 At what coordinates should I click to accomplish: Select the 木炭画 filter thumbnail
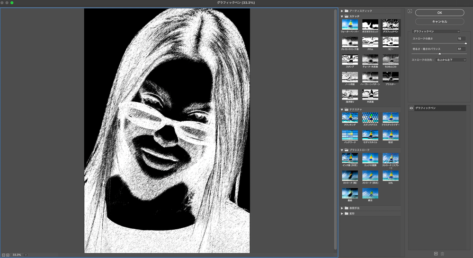pos(370,95)
